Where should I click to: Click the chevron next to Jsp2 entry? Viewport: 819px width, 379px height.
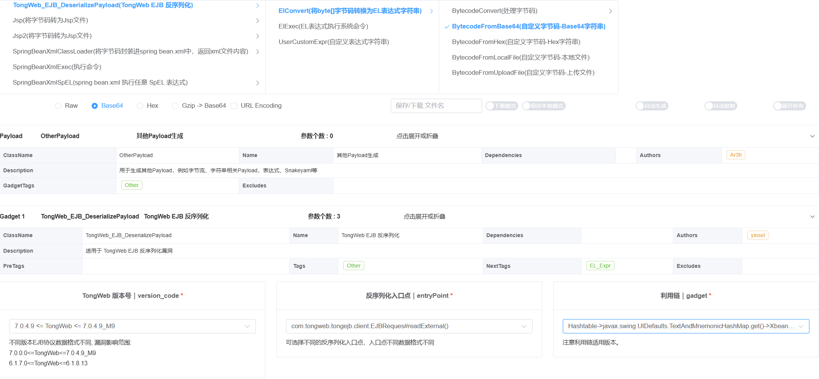(x=257, y=36)
